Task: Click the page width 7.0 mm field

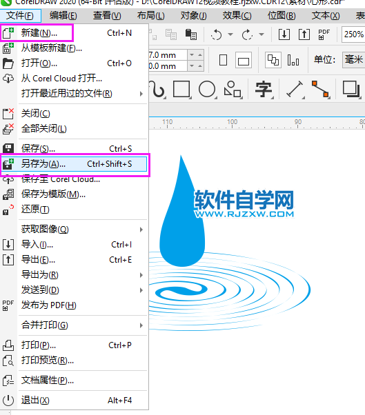Action: coord(168,55)
